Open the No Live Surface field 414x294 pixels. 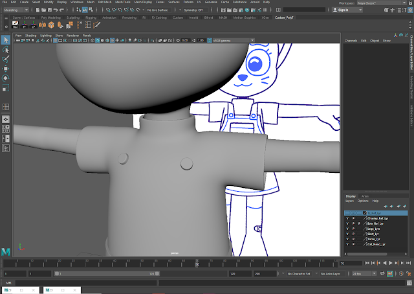pos(158,10)
